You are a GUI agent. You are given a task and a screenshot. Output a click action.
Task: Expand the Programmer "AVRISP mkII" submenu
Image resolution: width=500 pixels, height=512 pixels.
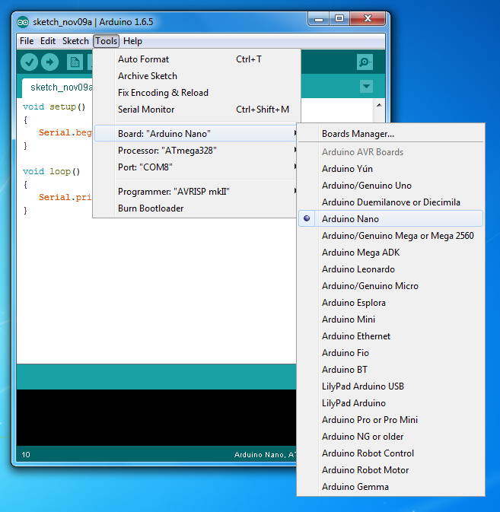pyautogui.click(x=196, y=192)
